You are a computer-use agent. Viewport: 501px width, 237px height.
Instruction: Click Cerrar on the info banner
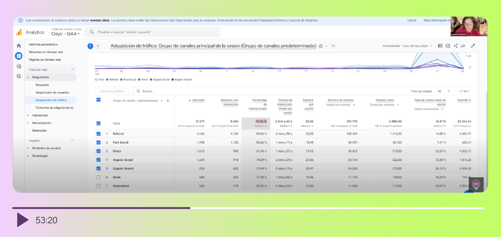[412, 21]
